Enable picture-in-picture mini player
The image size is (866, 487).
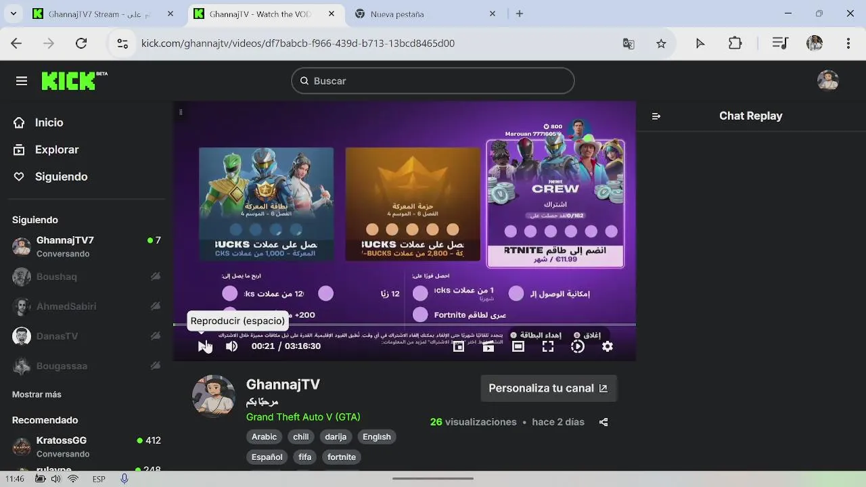tap(459, 346)
